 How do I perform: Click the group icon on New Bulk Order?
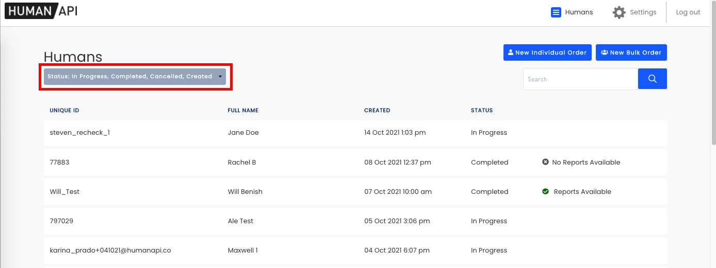pyautogui.click(x=604, y=52)
